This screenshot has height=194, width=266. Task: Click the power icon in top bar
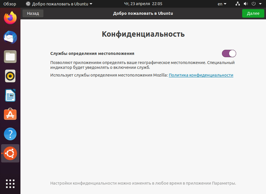(253, 4)
